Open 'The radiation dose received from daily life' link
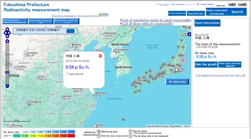Screen dimensions: 251x139 click(x=220, y=75)
